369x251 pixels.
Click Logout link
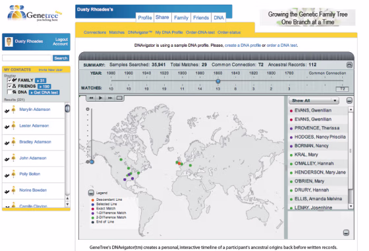click(x=61, y=40)
